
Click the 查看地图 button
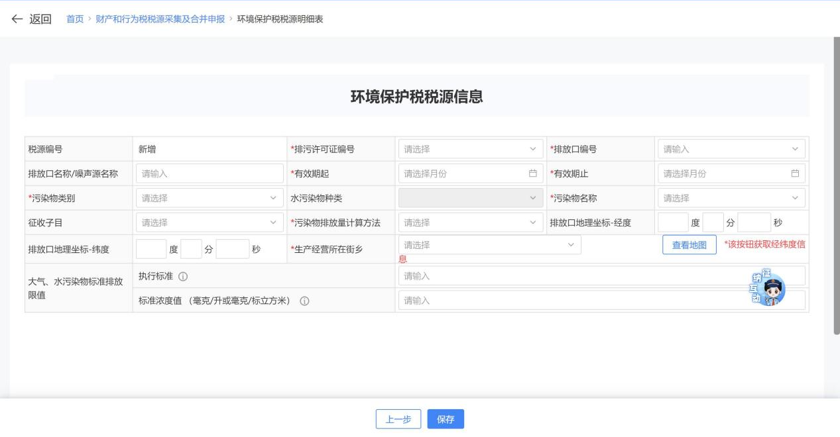(689, 245)
